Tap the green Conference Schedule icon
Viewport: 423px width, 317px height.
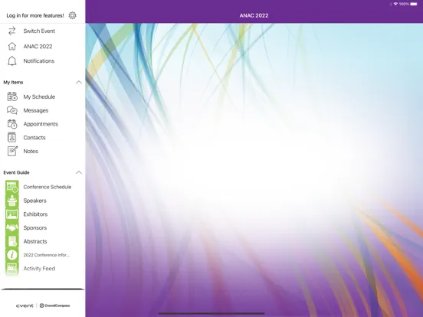[x=12, y=187]
